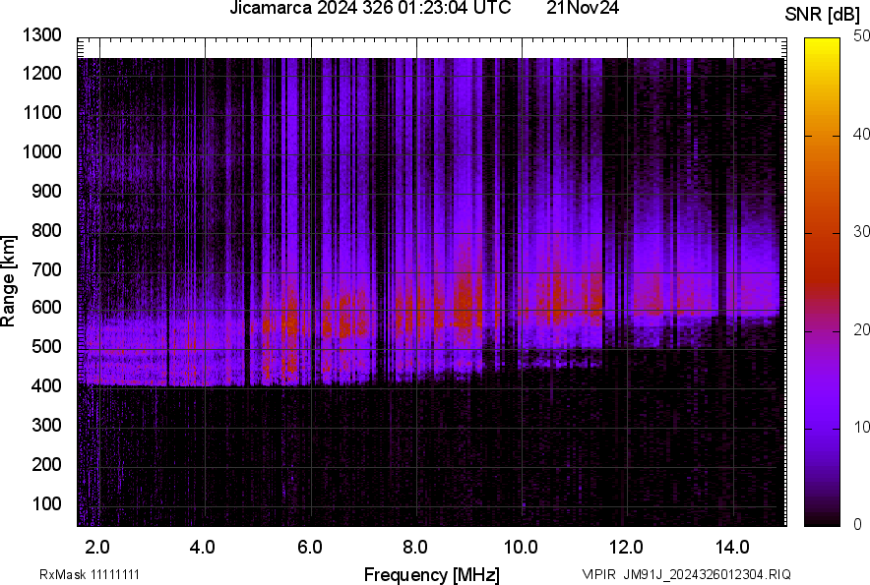The image size is (870, 585).
Task: Click the 30 tick label on the colorbar
Action: pyautogui.click(x=861, y=232)
